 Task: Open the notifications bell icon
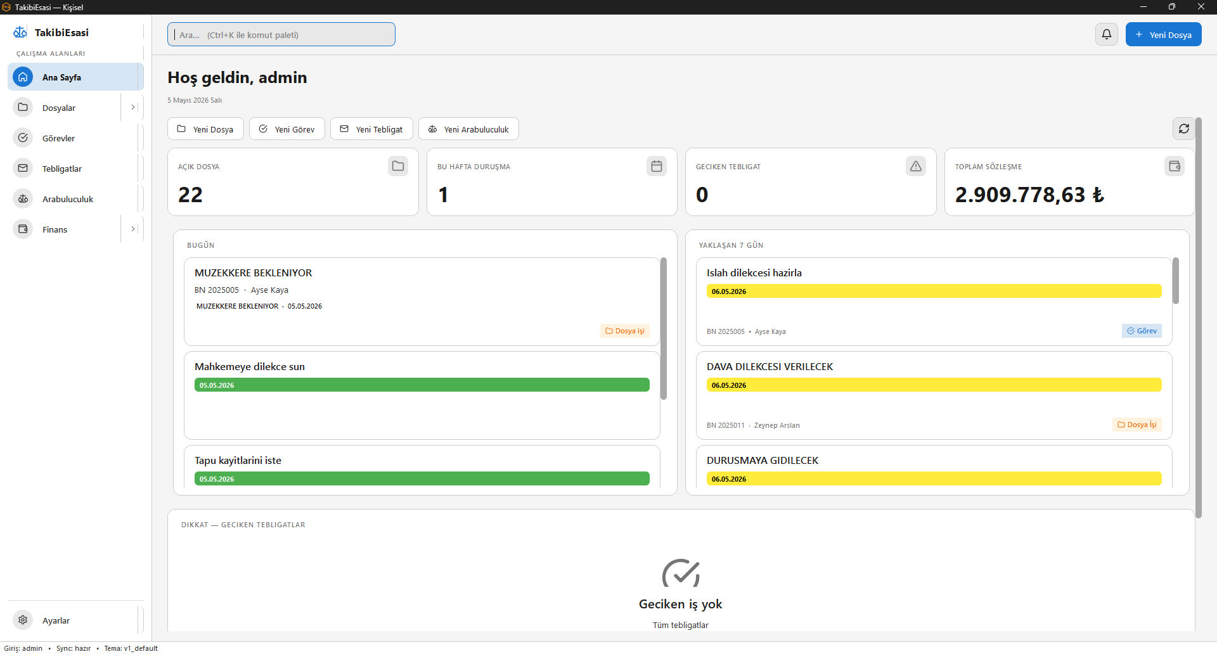click(x=1107, y=34)
